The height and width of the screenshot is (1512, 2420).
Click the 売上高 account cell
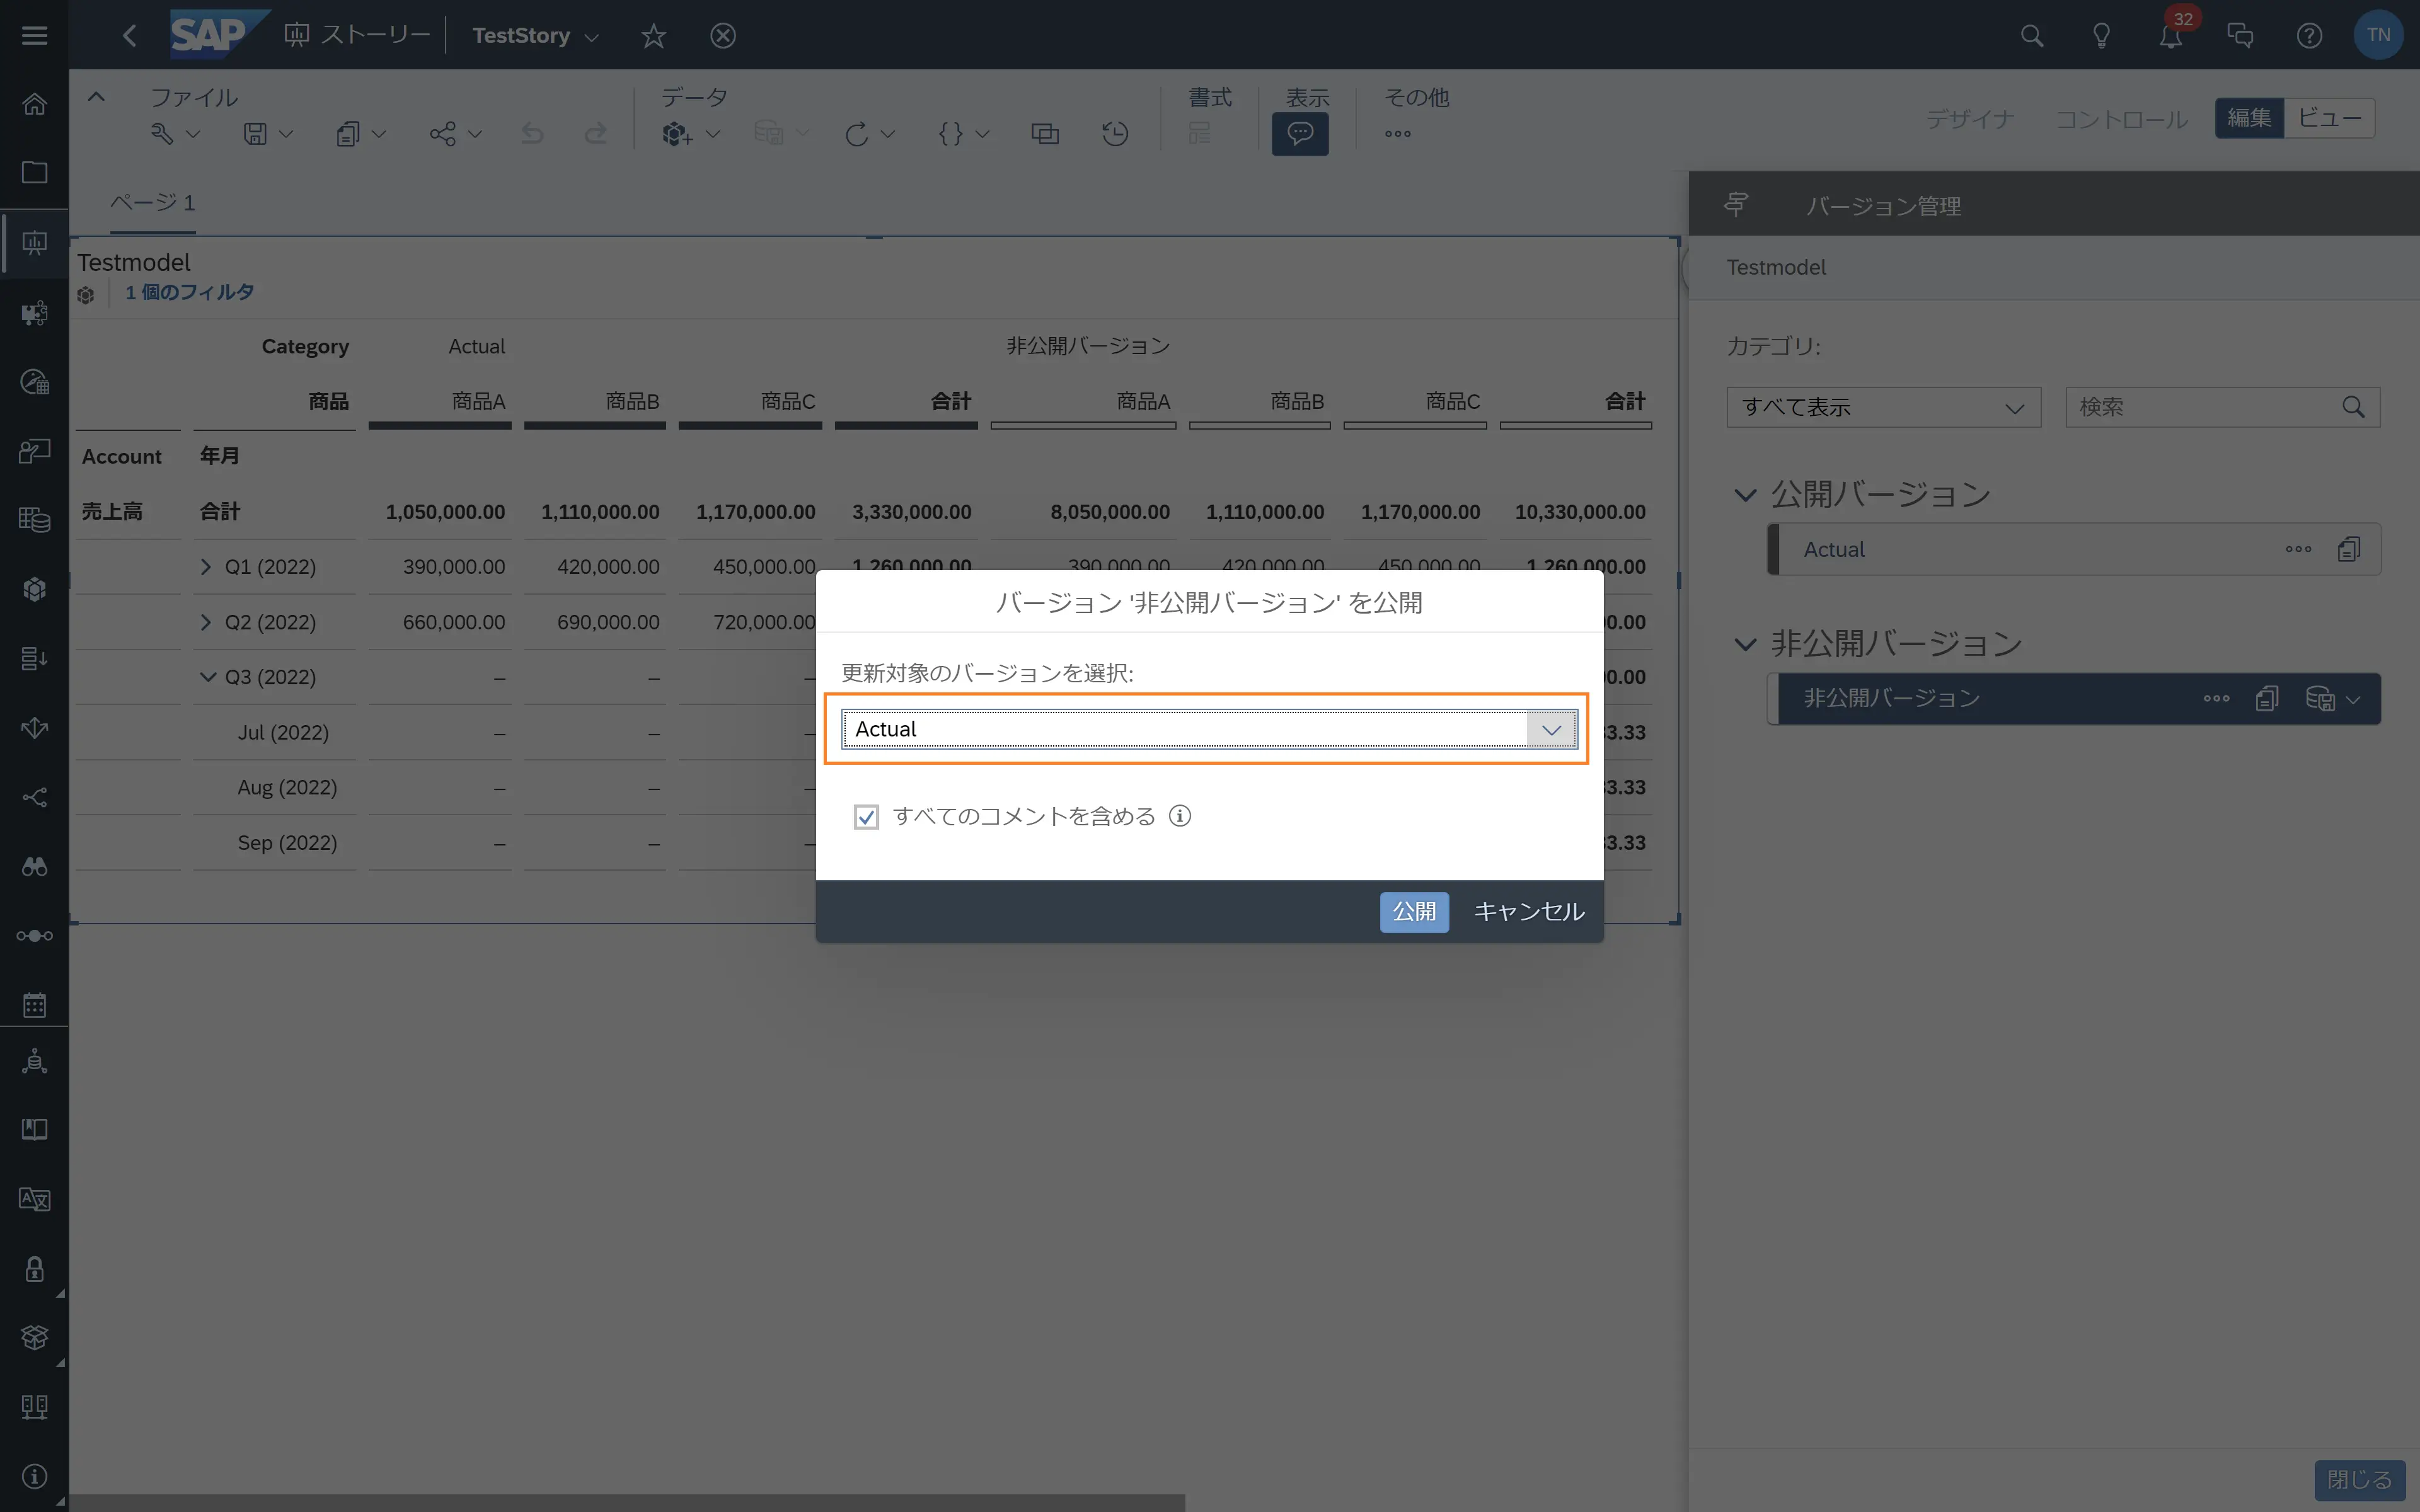coord(112,512)
